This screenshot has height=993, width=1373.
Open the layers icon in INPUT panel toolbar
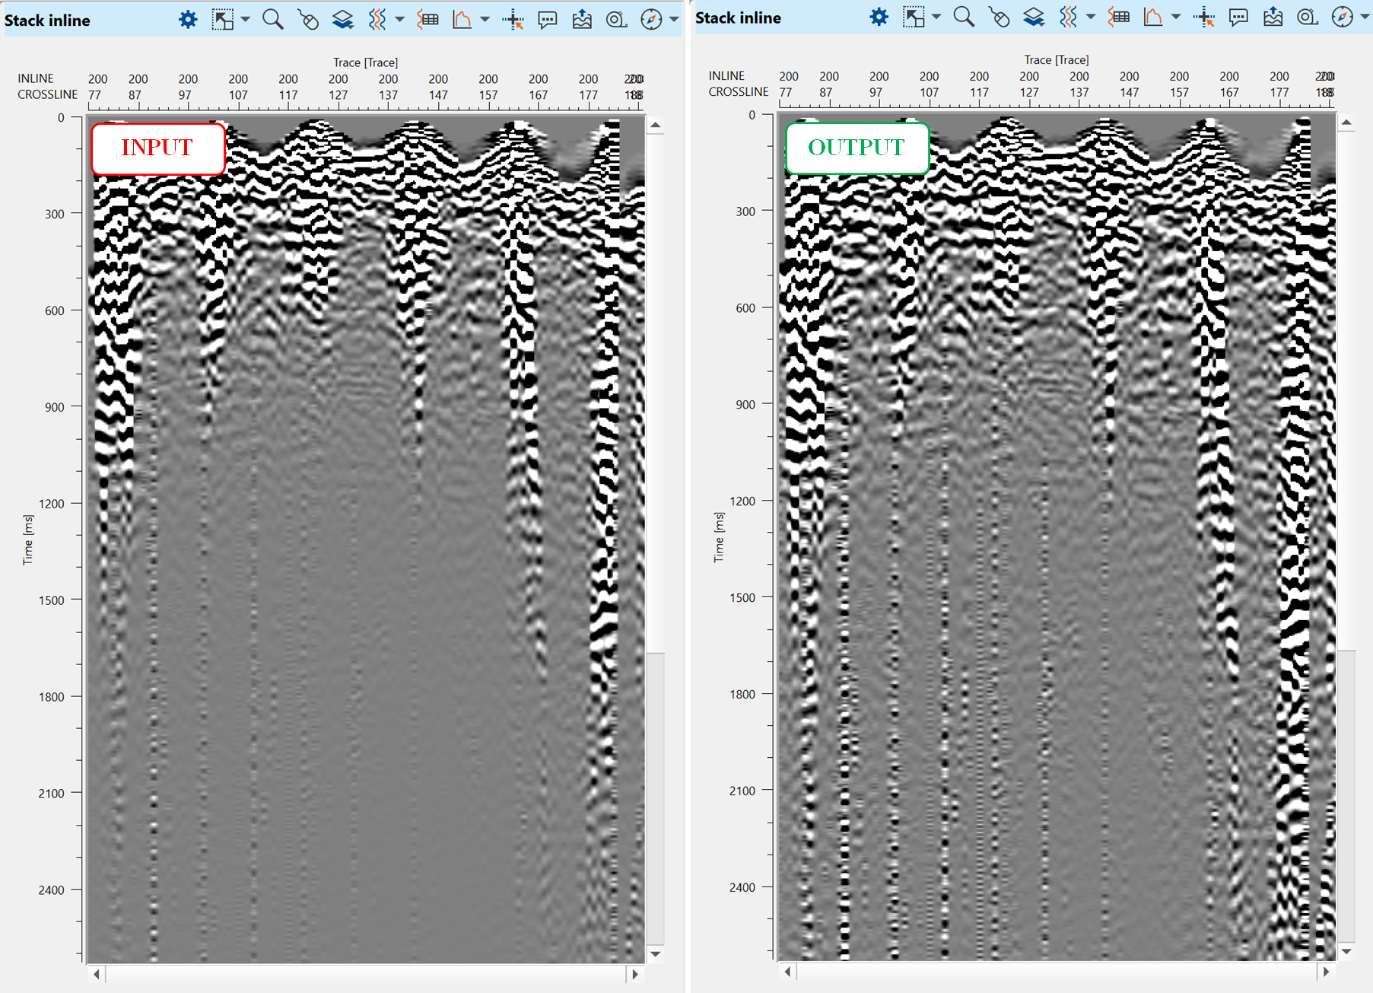(342, 20)
